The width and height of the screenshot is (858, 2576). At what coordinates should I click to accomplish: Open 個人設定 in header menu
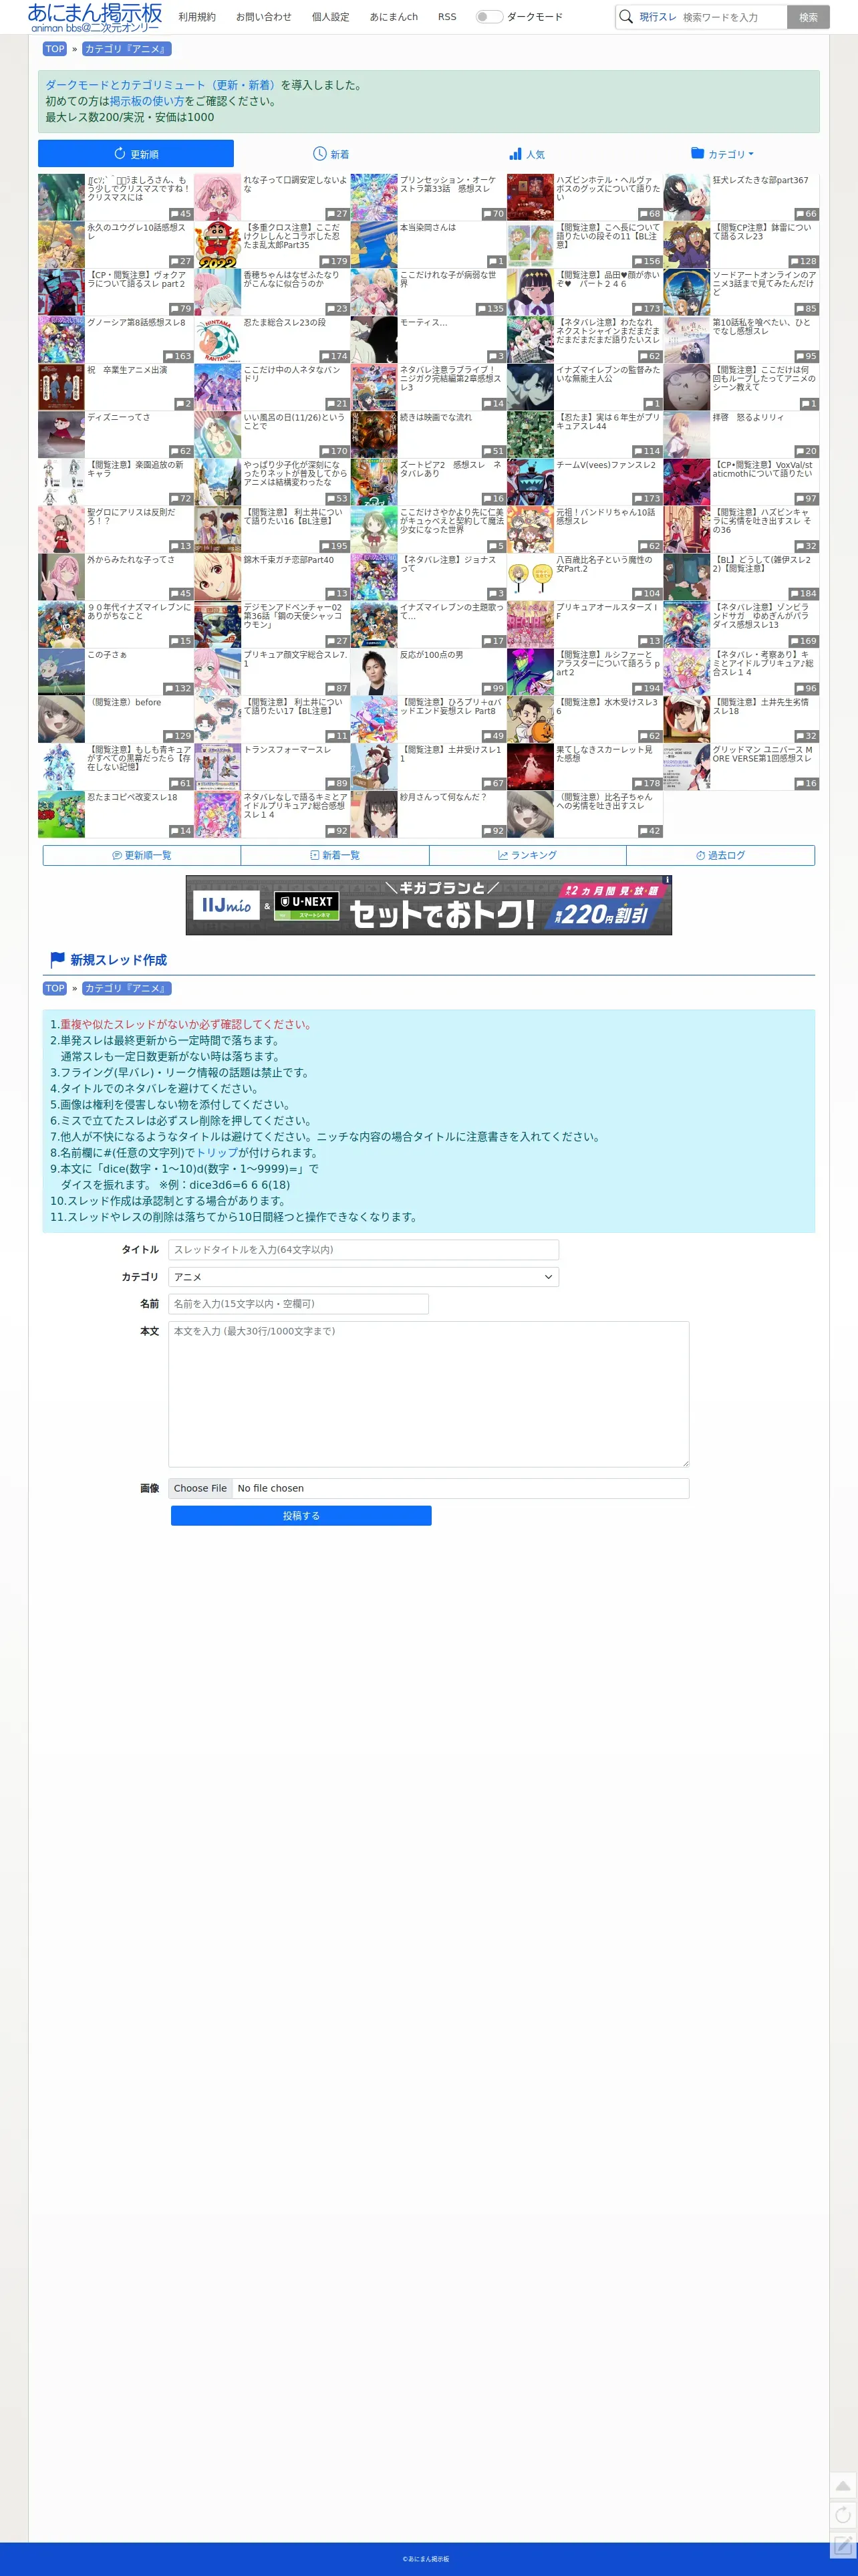[330, 17]
